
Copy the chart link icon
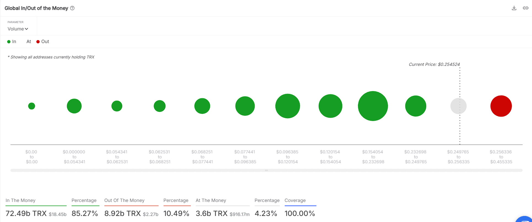point(525,8)
